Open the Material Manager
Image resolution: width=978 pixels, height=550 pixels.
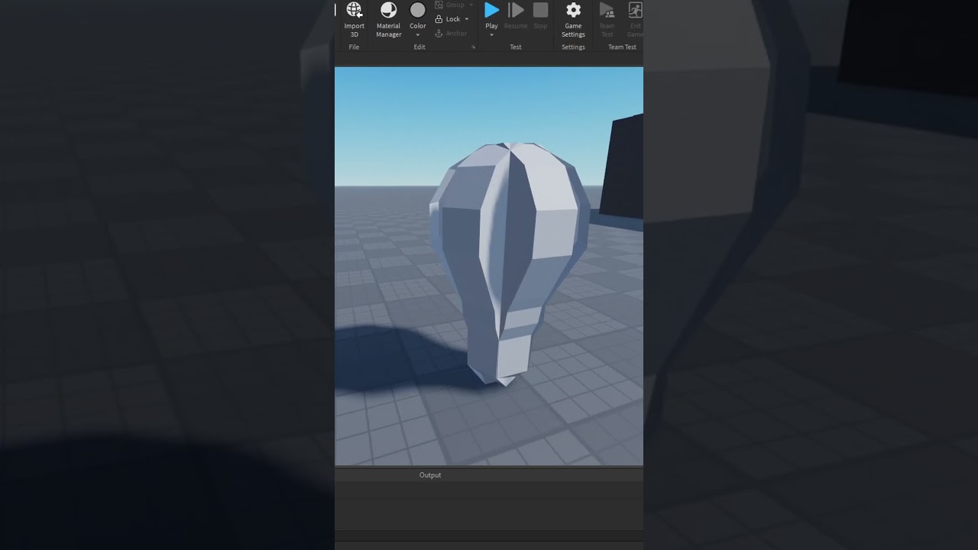388,20
